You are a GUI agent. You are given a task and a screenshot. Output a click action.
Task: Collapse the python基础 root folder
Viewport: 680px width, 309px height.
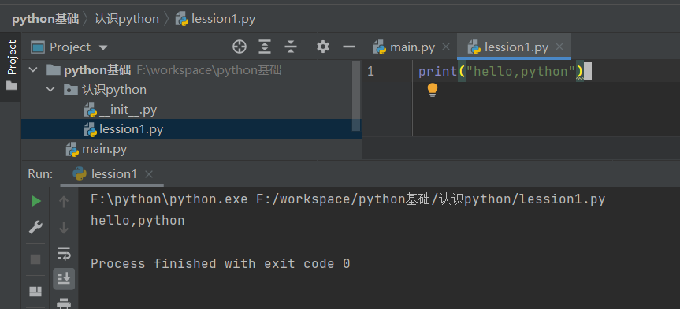click(33, 70)
